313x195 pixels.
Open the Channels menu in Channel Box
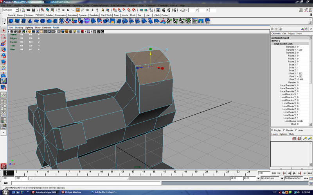pyautogui.click(x=276, y=34)
